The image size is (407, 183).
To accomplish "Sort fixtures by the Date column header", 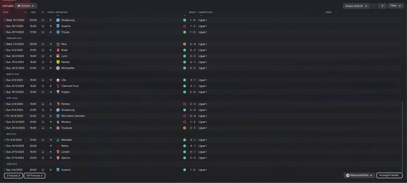I will click(6, 12).
